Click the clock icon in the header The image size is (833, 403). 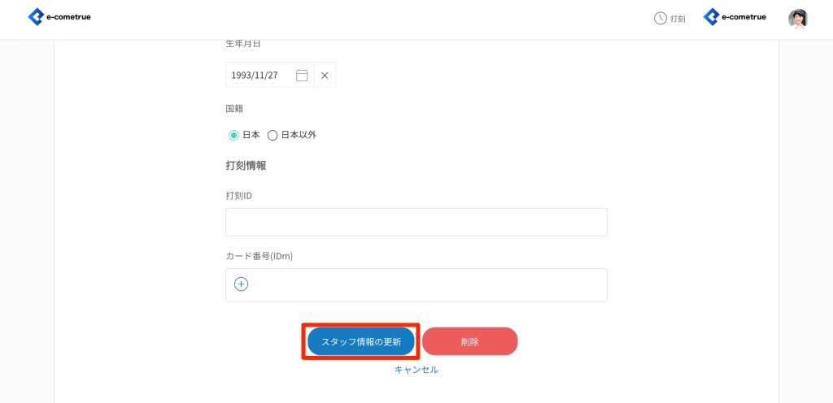tap(661, 18)
